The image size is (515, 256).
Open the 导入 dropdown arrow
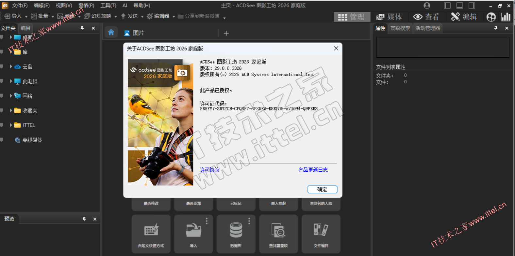26,17
